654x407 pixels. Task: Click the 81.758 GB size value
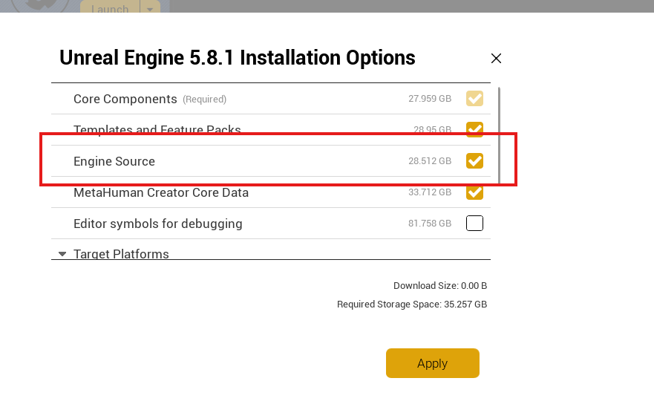[x=430, y=224]
